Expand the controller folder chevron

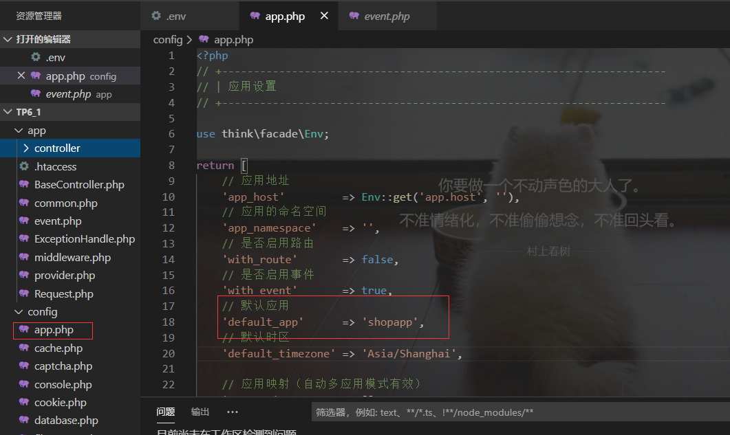25,148
